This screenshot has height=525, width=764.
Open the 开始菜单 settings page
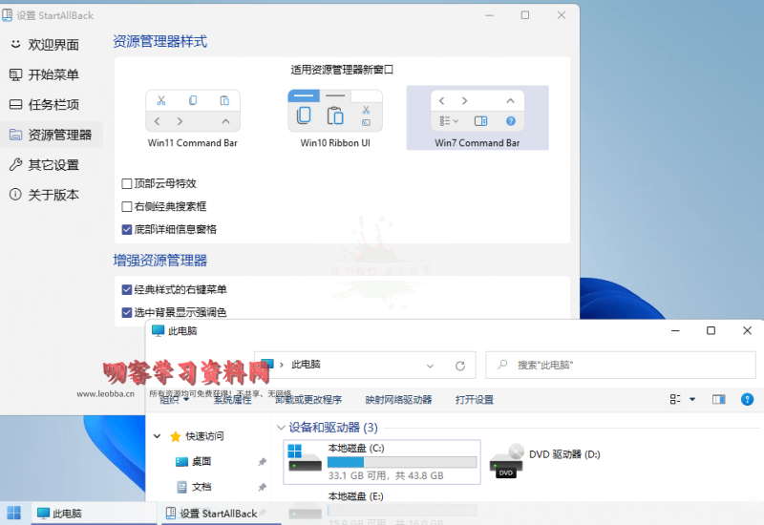tap(52, 74)
